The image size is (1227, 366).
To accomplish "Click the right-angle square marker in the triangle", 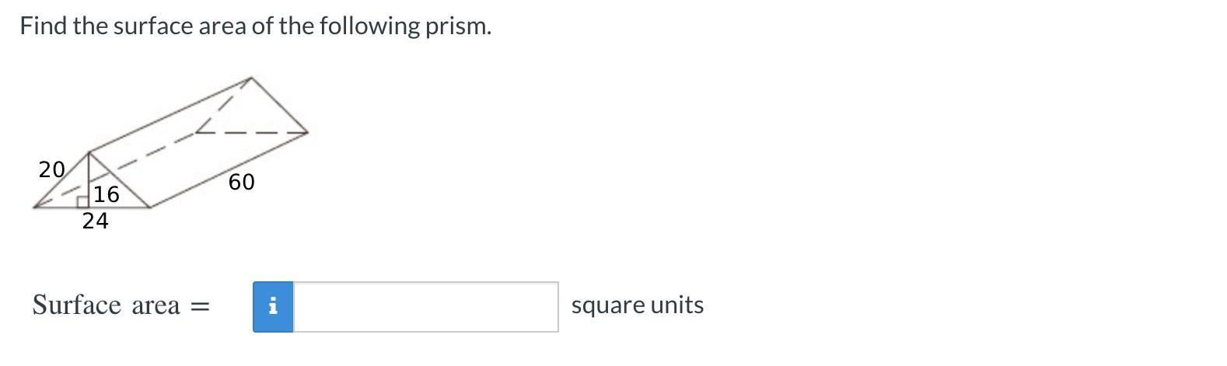I will pyautogui.click(x=82, y=202).
